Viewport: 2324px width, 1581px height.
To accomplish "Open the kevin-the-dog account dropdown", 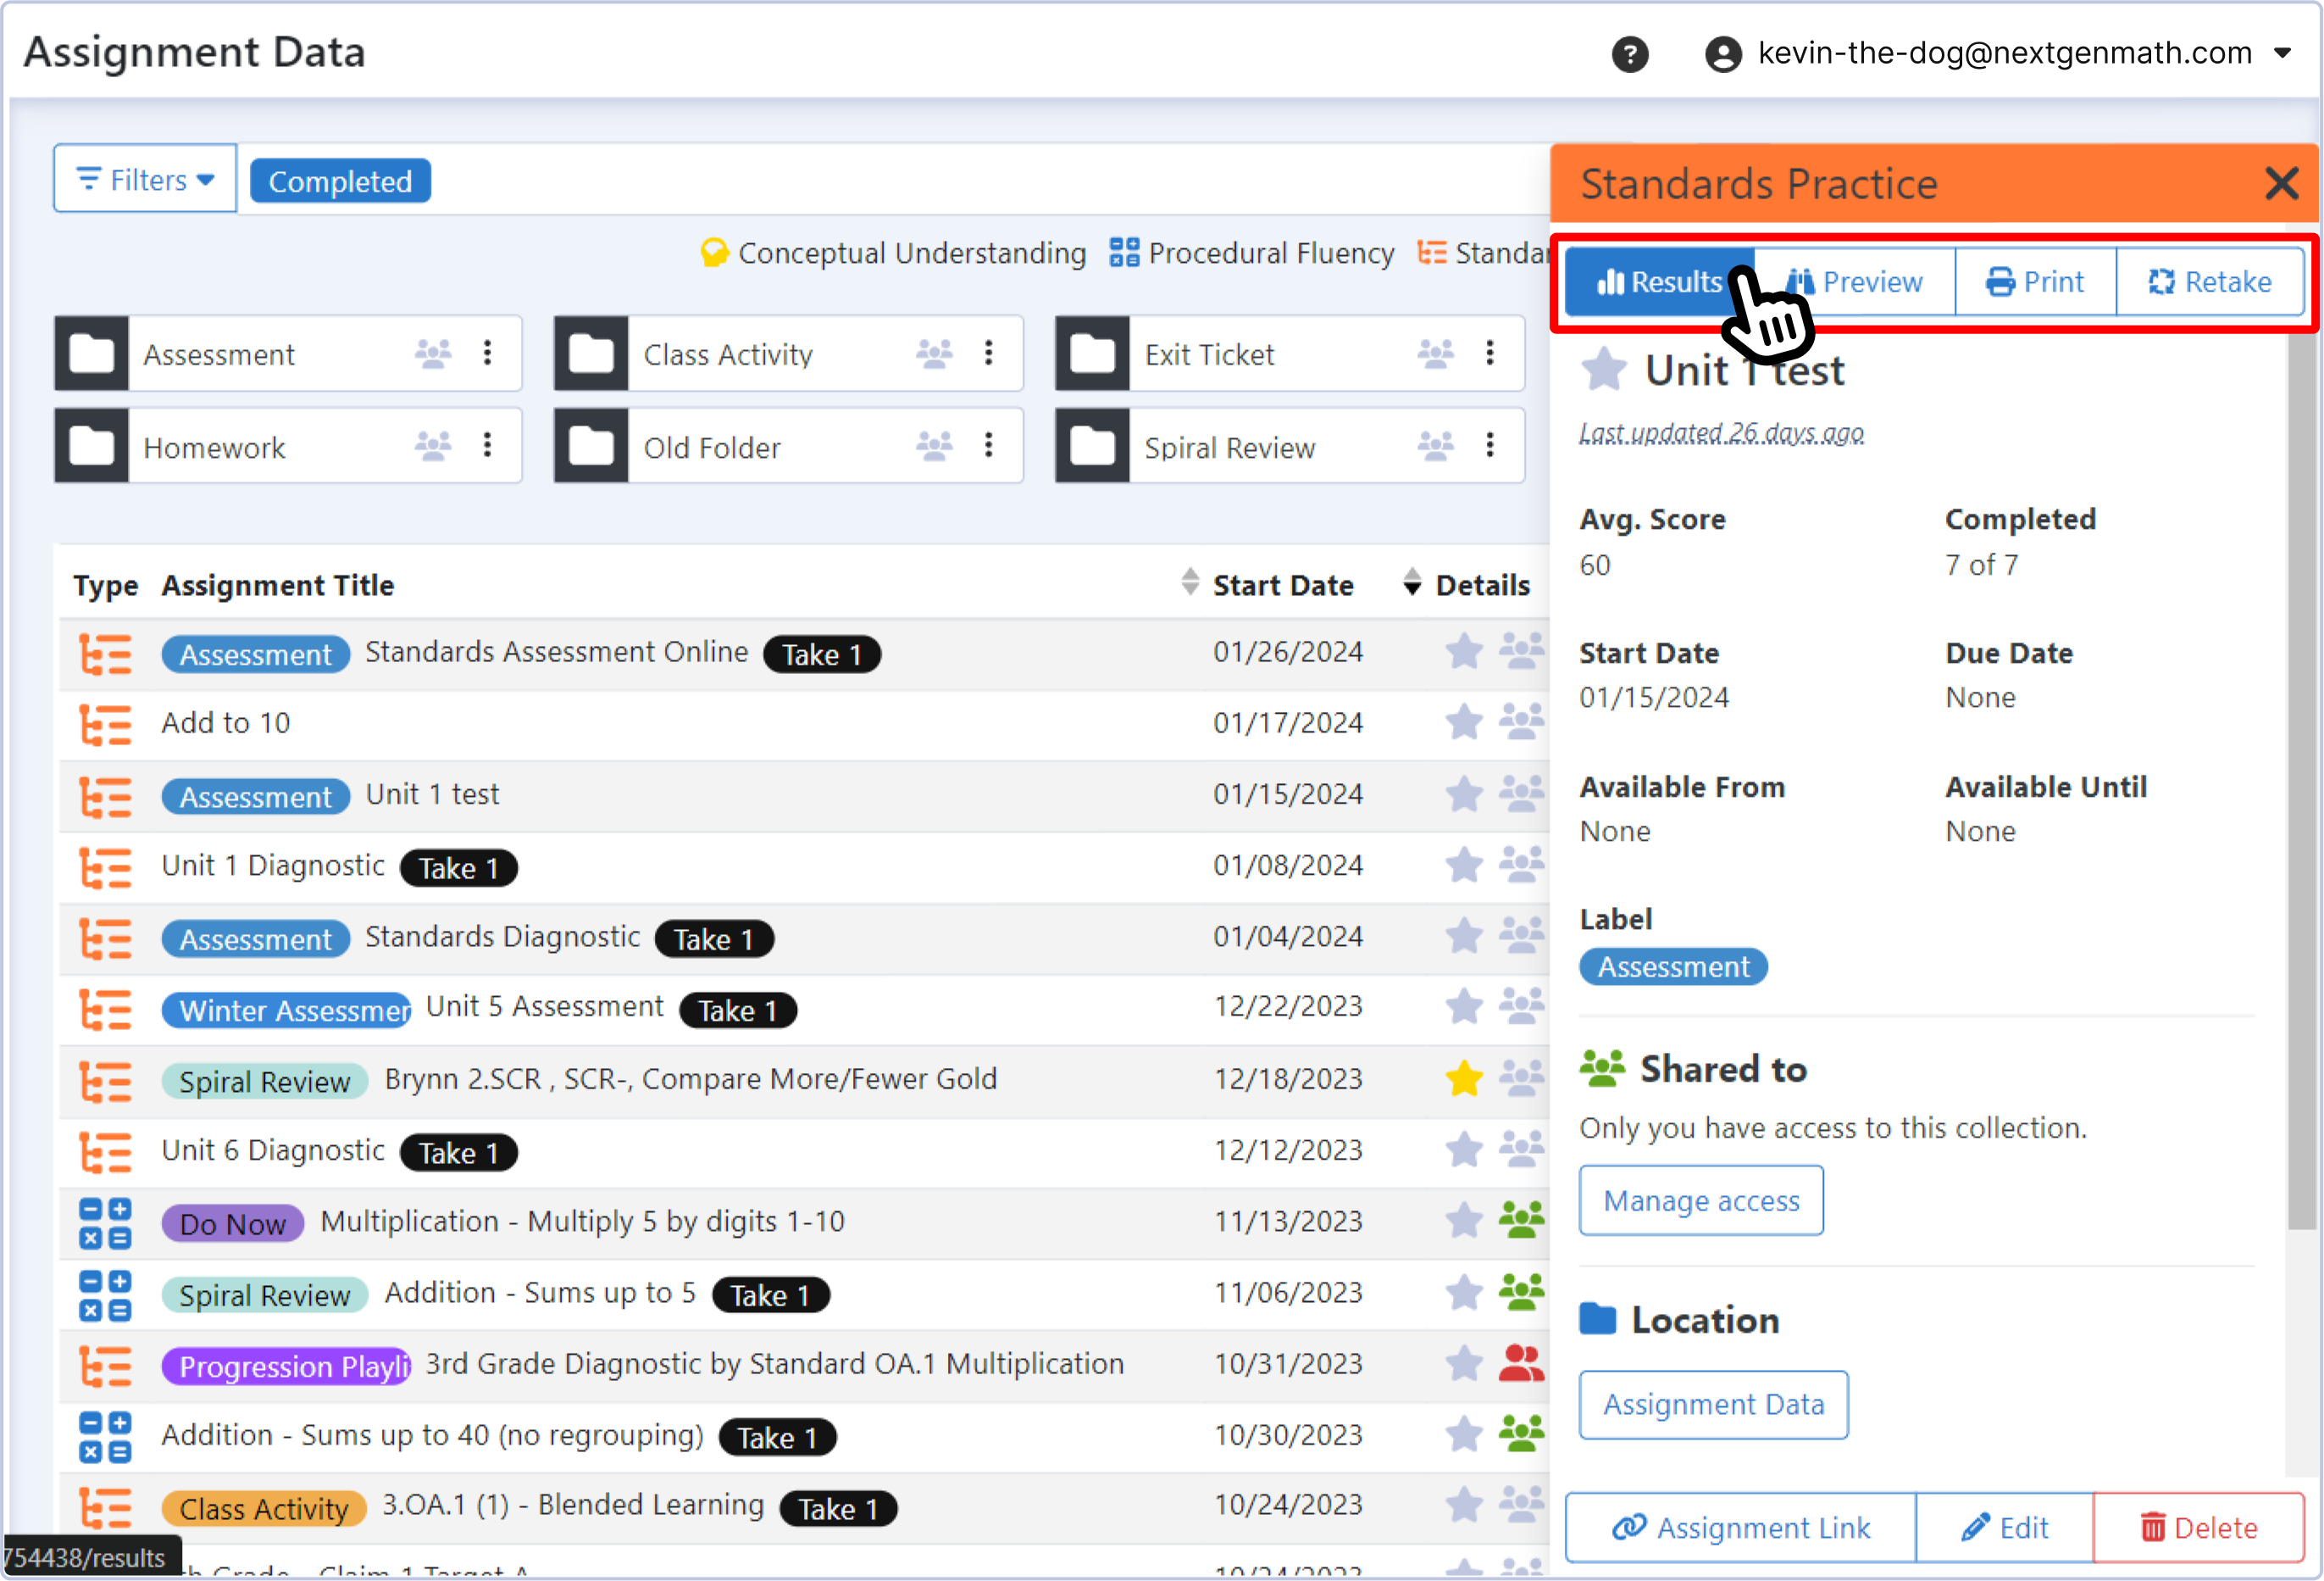I will [2285, 53].
